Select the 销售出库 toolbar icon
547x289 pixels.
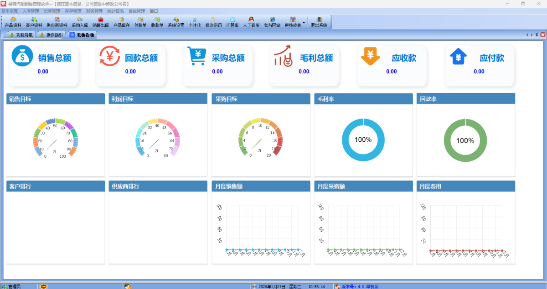(101, 22)
